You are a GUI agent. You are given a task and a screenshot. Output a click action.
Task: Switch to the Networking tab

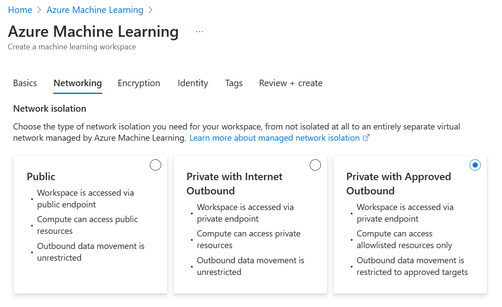(78, 83)
